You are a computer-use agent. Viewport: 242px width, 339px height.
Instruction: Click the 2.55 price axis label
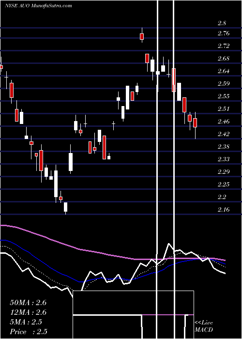click(224, 96)
